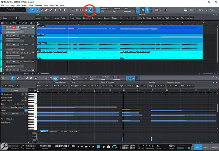Viewport: 219px width, 151px height.
Task: Click the master volume slider in transport bar
Action: (182, 148)
